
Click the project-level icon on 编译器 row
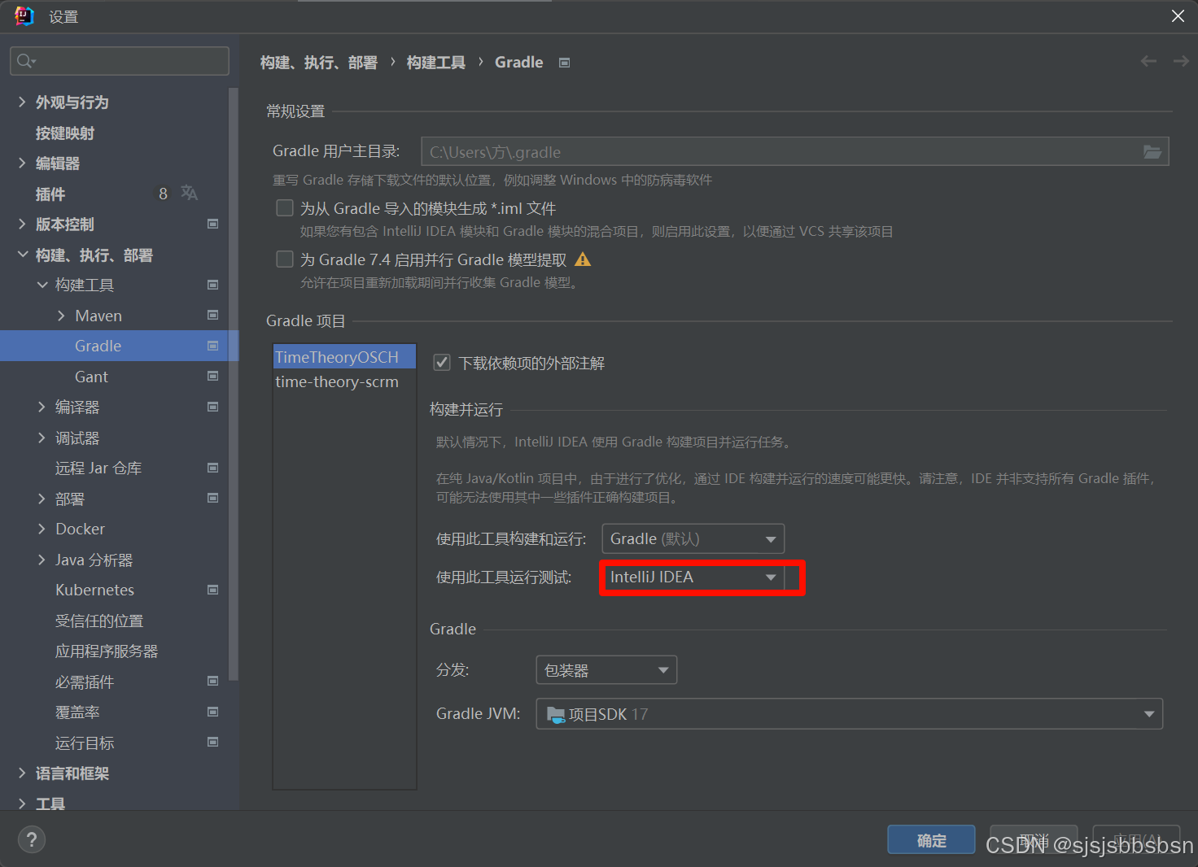point(213,407)
